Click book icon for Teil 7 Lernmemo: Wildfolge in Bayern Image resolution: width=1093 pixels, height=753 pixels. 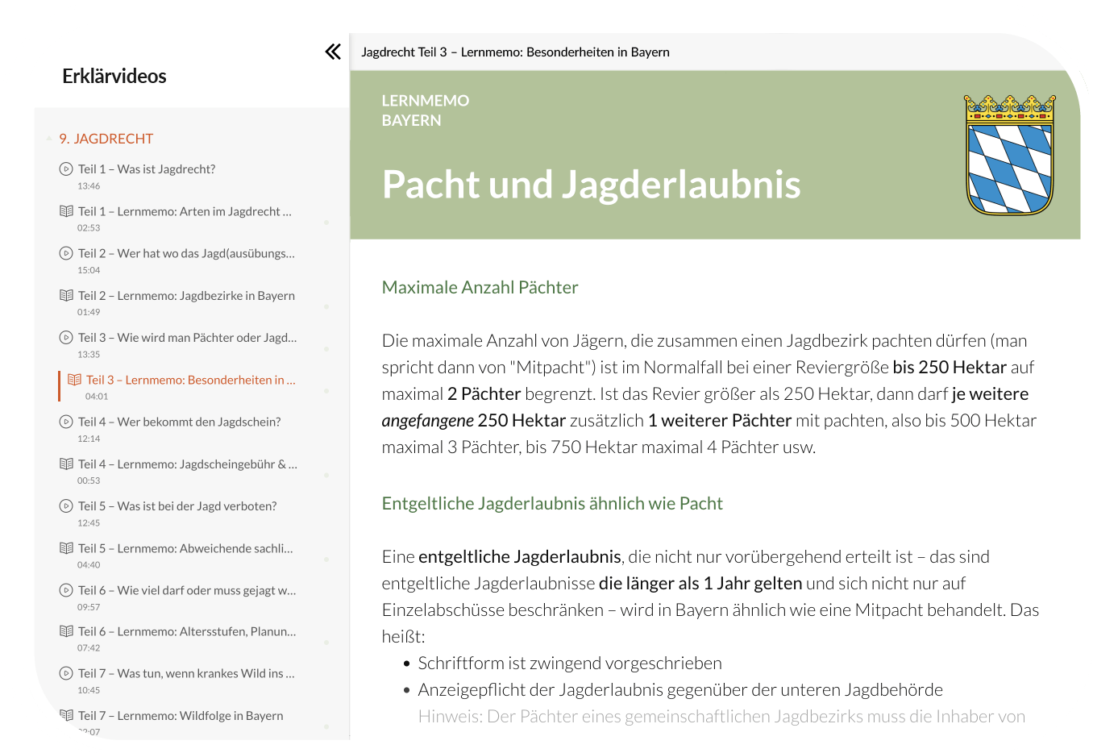[x=66, y=715]
